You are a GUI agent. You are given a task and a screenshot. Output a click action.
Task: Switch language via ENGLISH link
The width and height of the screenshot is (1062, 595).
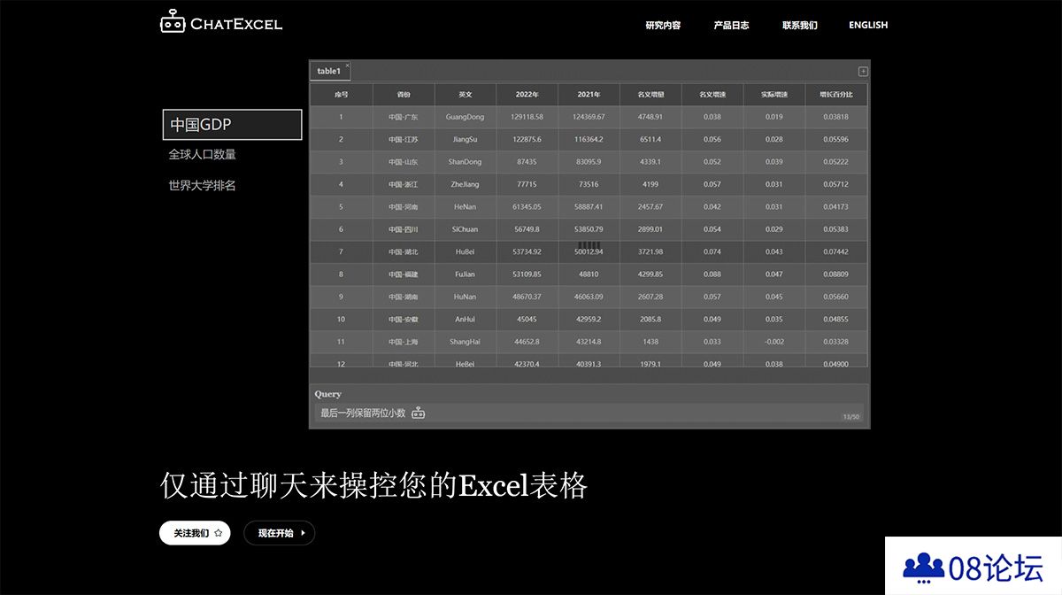[x=868, y=25]
